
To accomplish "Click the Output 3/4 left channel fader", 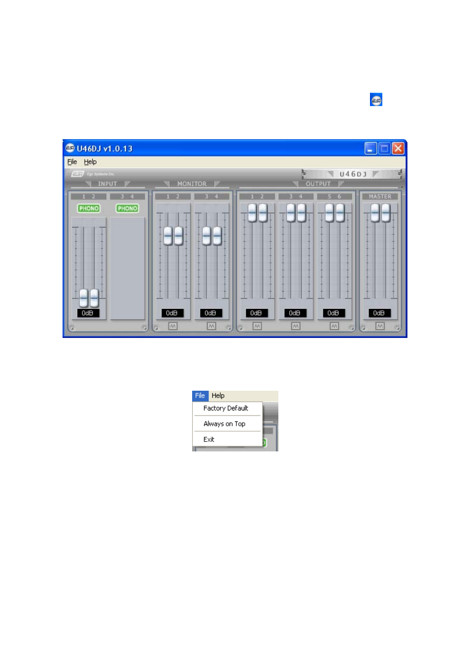I will [x=291, y=213].
